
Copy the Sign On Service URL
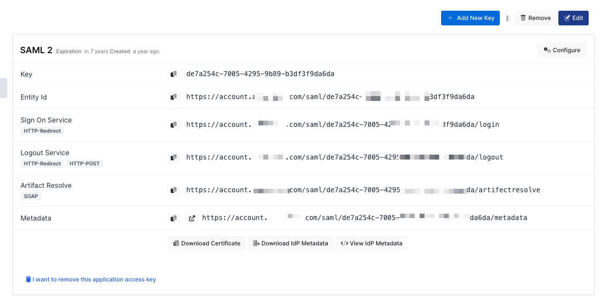pos(173,125)
